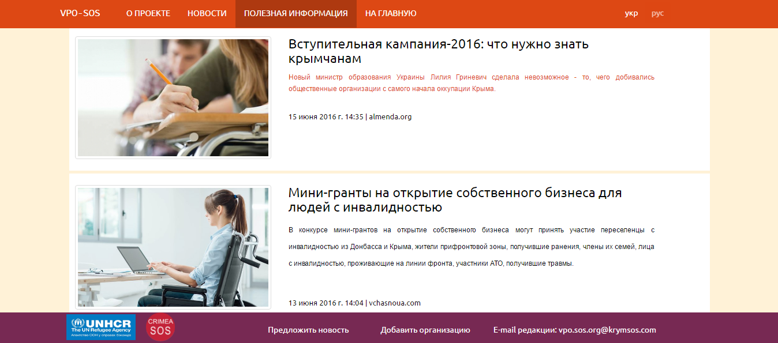The width and height of the screenshot is (778, 343).
Task: Switch language to укр
Action: point(631,13)
